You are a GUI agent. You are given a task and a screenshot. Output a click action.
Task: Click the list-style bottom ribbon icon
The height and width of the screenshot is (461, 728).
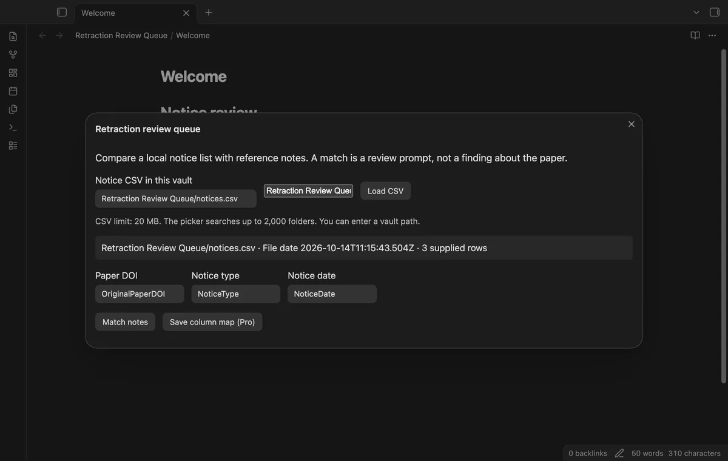click(x=13, y=146)
